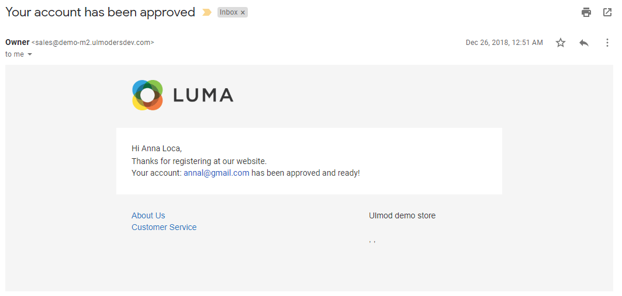Remove the Inbox label via its x
The width and height of the screenshot is (622, 296).
pos(243,13)
